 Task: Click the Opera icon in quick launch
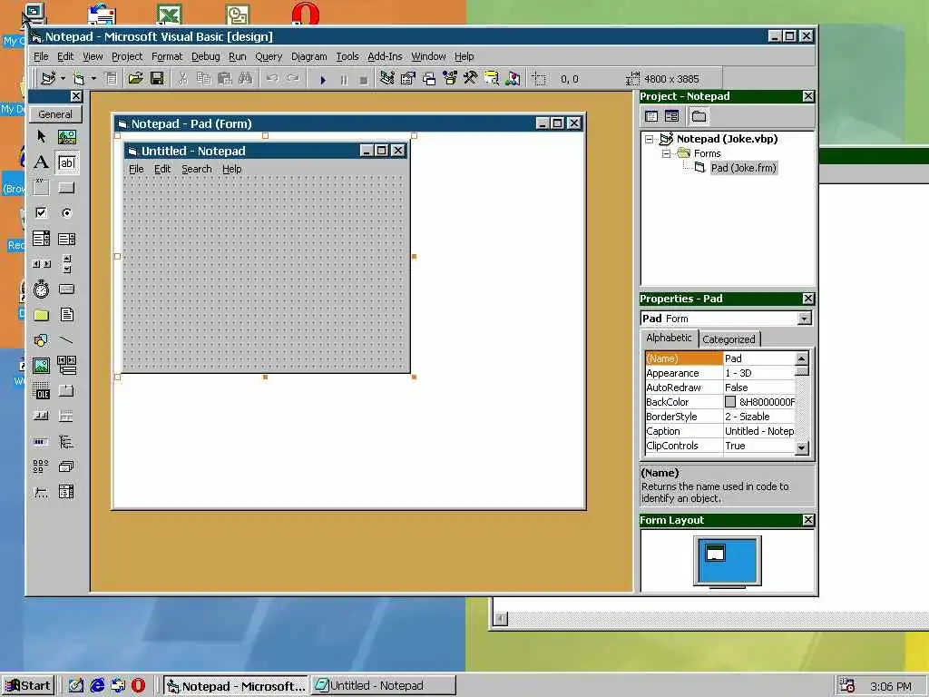coord(138,686)
